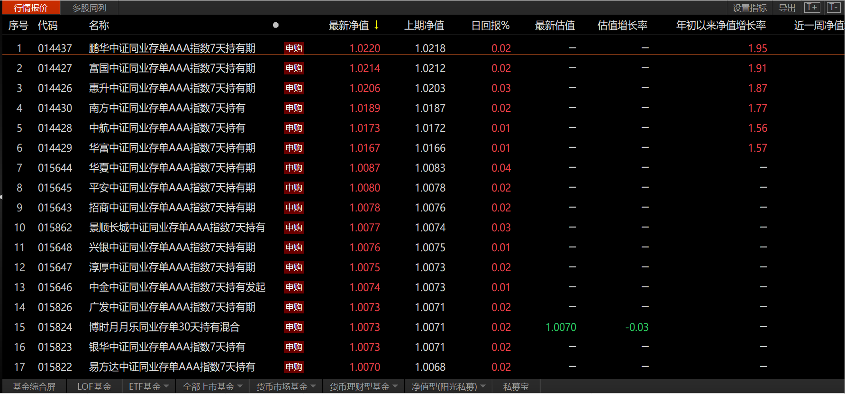The height and width of the screenshot is (394, 845).
Task: Click 申购 for fund 014437 鹏华中证
Action: (x=294, y=48)
